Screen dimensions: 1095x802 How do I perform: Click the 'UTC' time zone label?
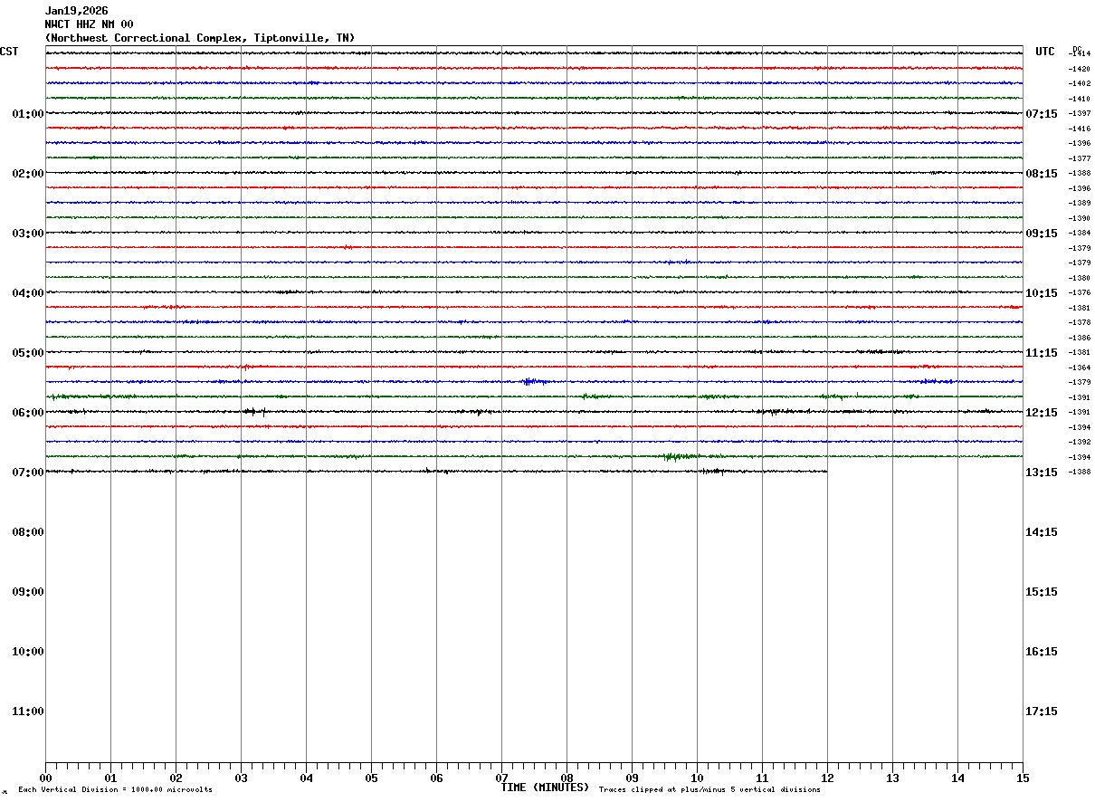coord(1045,52)
